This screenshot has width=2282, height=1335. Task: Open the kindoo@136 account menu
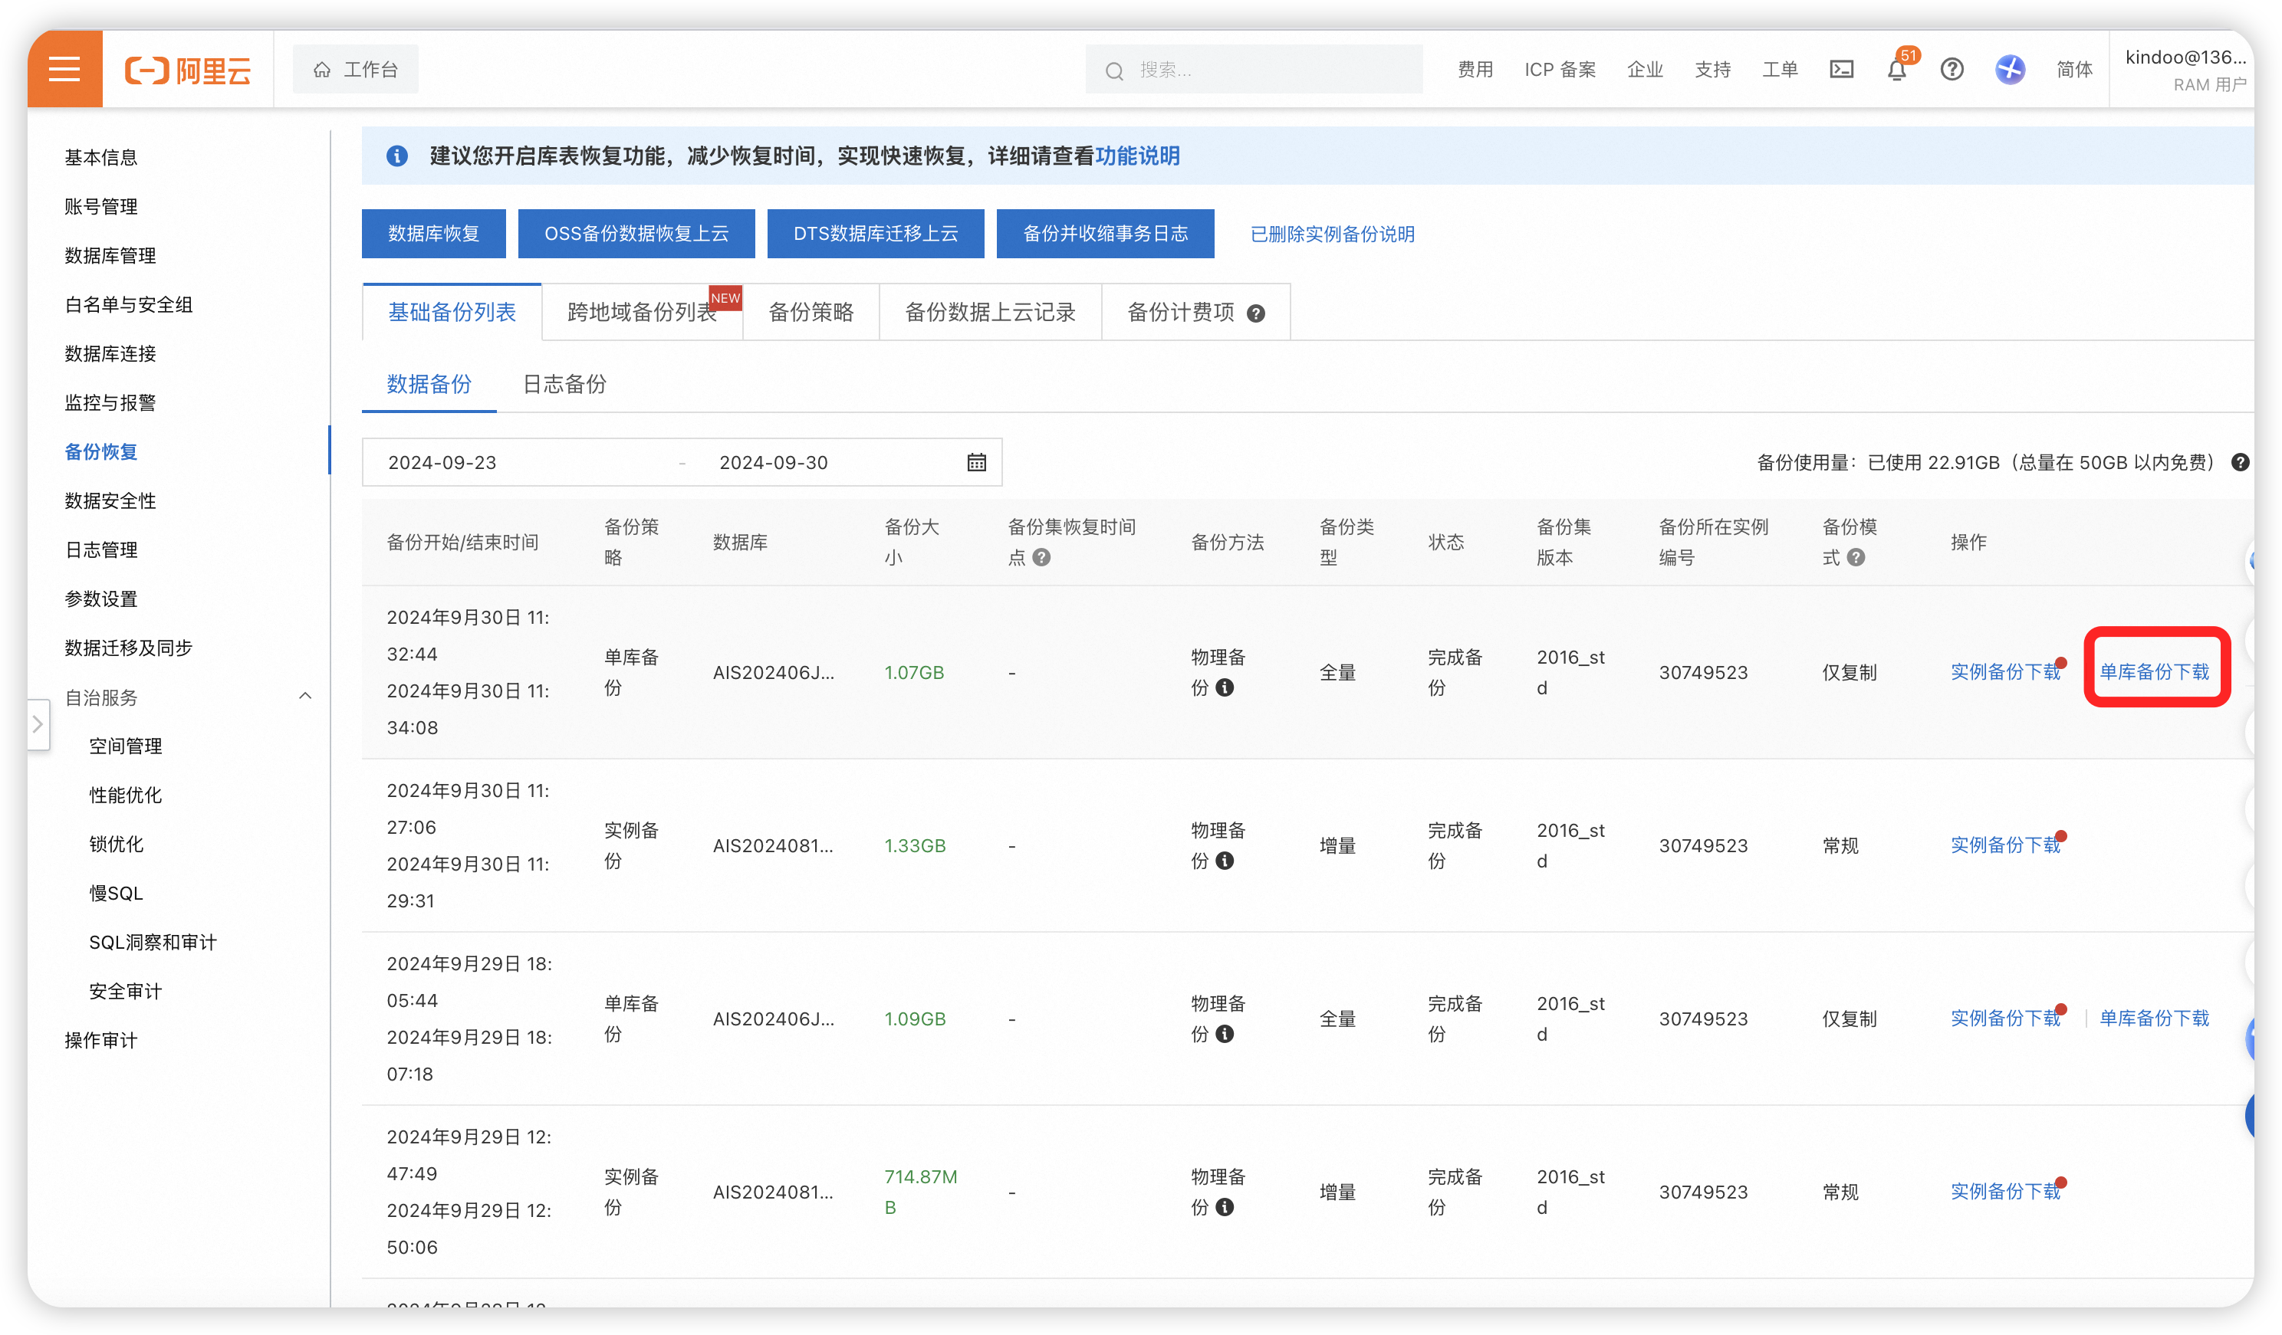tap(2184, 70)
